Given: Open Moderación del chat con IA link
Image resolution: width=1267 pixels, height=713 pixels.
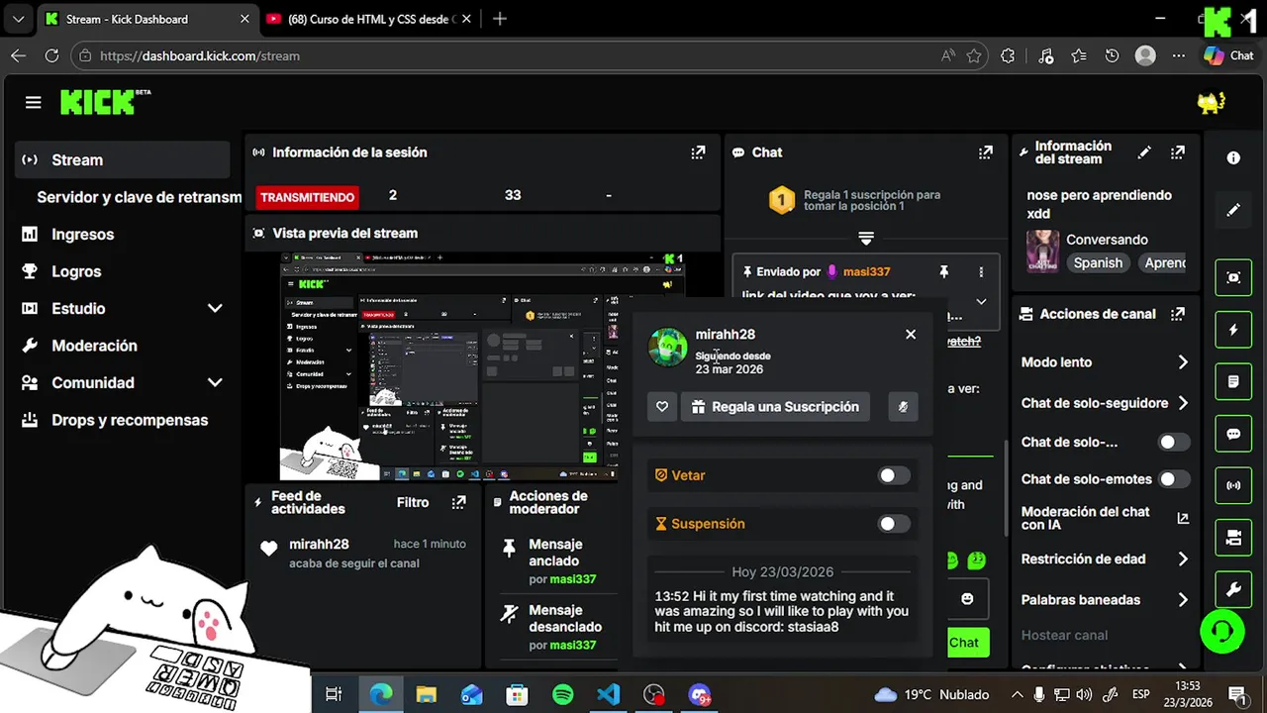Looking at the screenshot, I should pyautogui.click(x=1106, y=518).
